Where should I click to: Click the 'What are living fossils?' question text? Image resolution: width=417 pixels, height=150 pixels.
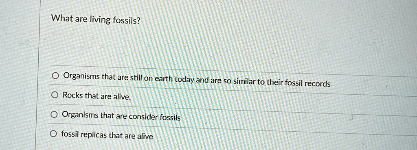coord(96,20)
